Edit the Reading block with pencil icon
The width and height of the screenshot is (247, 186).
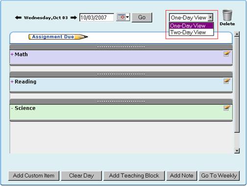click(x=227, y=81)
